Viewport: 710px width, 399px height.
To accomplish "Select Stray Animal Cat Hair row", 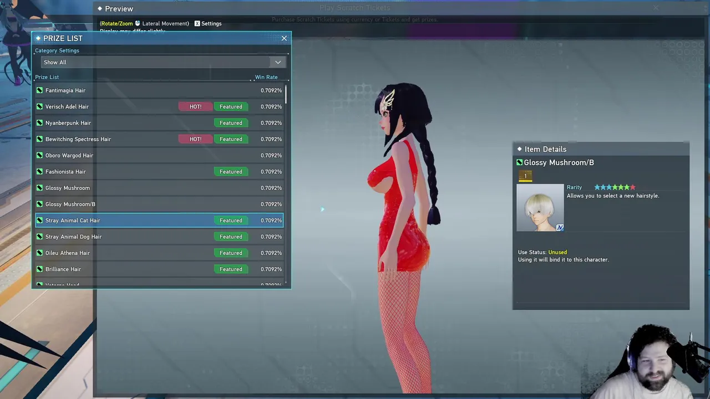I will click(x=159, y=221).
